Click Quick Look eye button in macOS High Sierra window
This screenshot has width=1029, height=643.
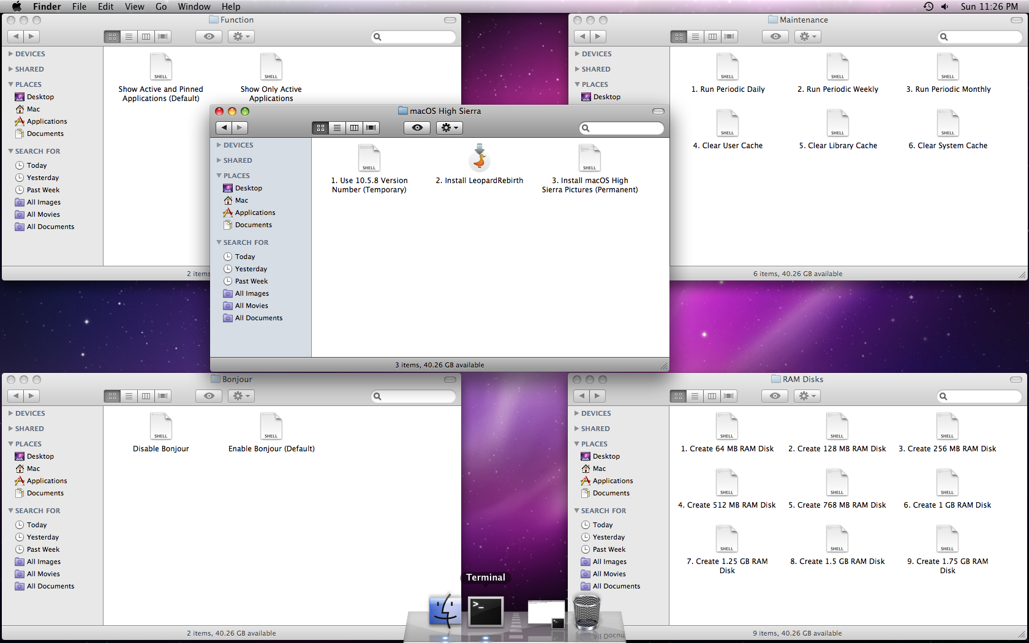point(417,127)
